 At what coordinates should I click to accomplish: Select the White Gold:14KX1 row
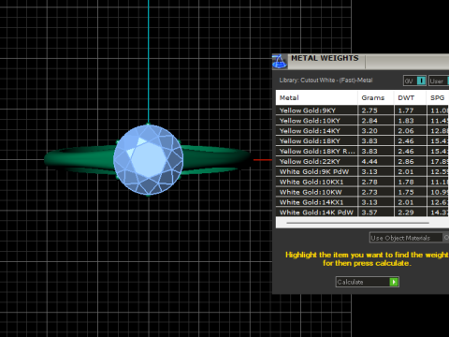point(362,202)
